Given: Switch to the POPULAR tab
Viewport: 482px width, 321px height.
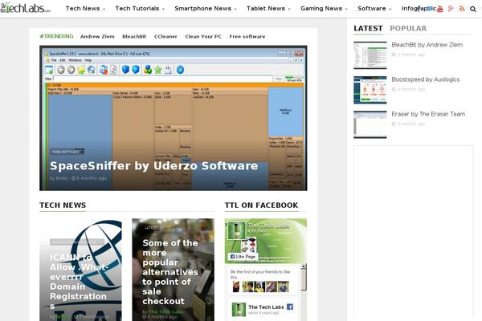Looking at the screenshot, I should 408,29.
